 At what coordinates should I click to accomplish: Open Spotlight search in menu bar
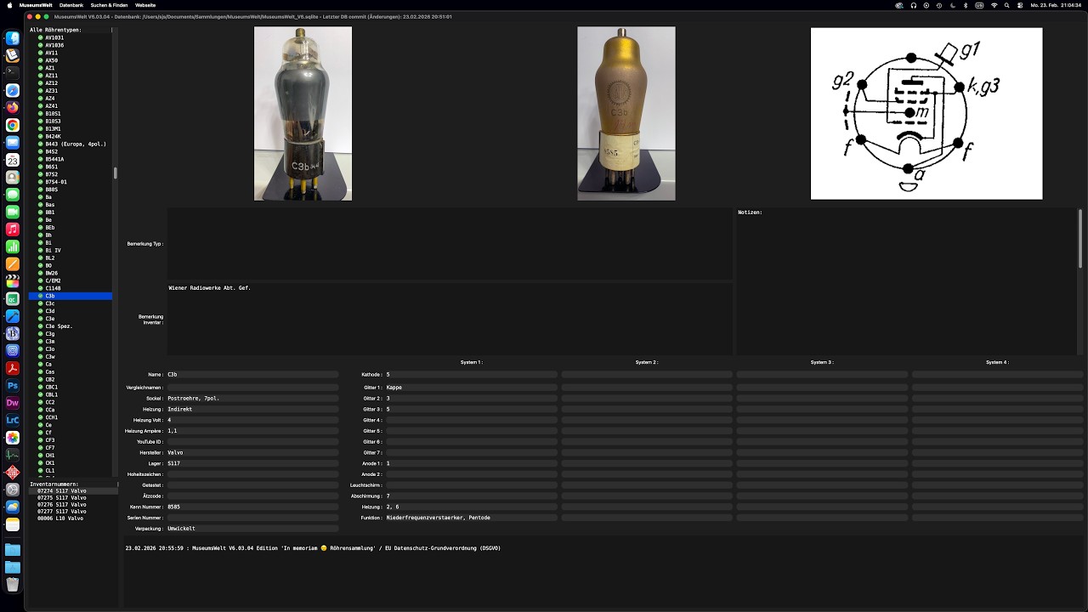pos(1007,5)
